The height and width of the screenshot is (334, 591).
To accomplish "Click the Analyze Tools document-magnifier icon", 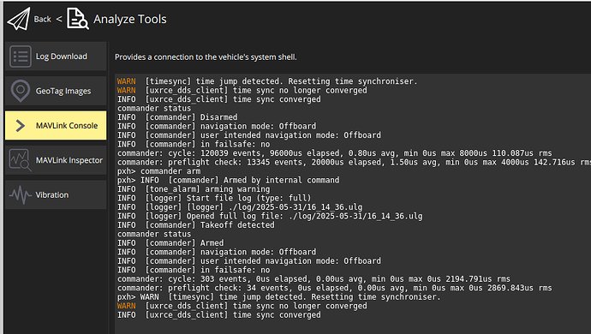I will tap(78, 19).
